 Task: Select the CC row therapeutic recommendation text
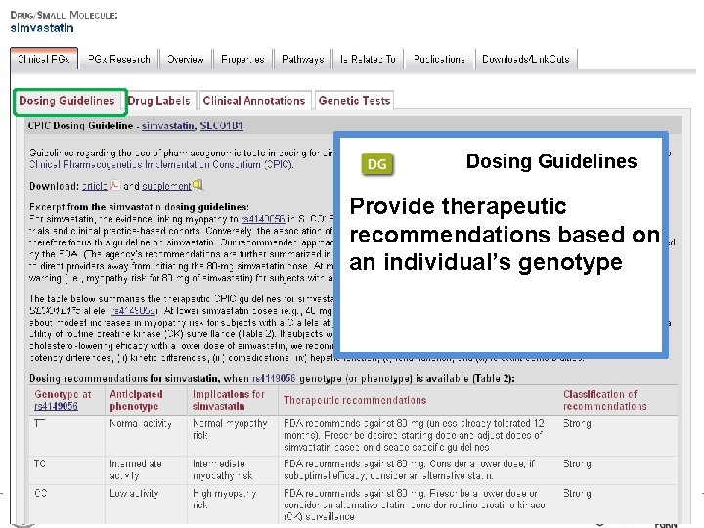pos(415,505)
